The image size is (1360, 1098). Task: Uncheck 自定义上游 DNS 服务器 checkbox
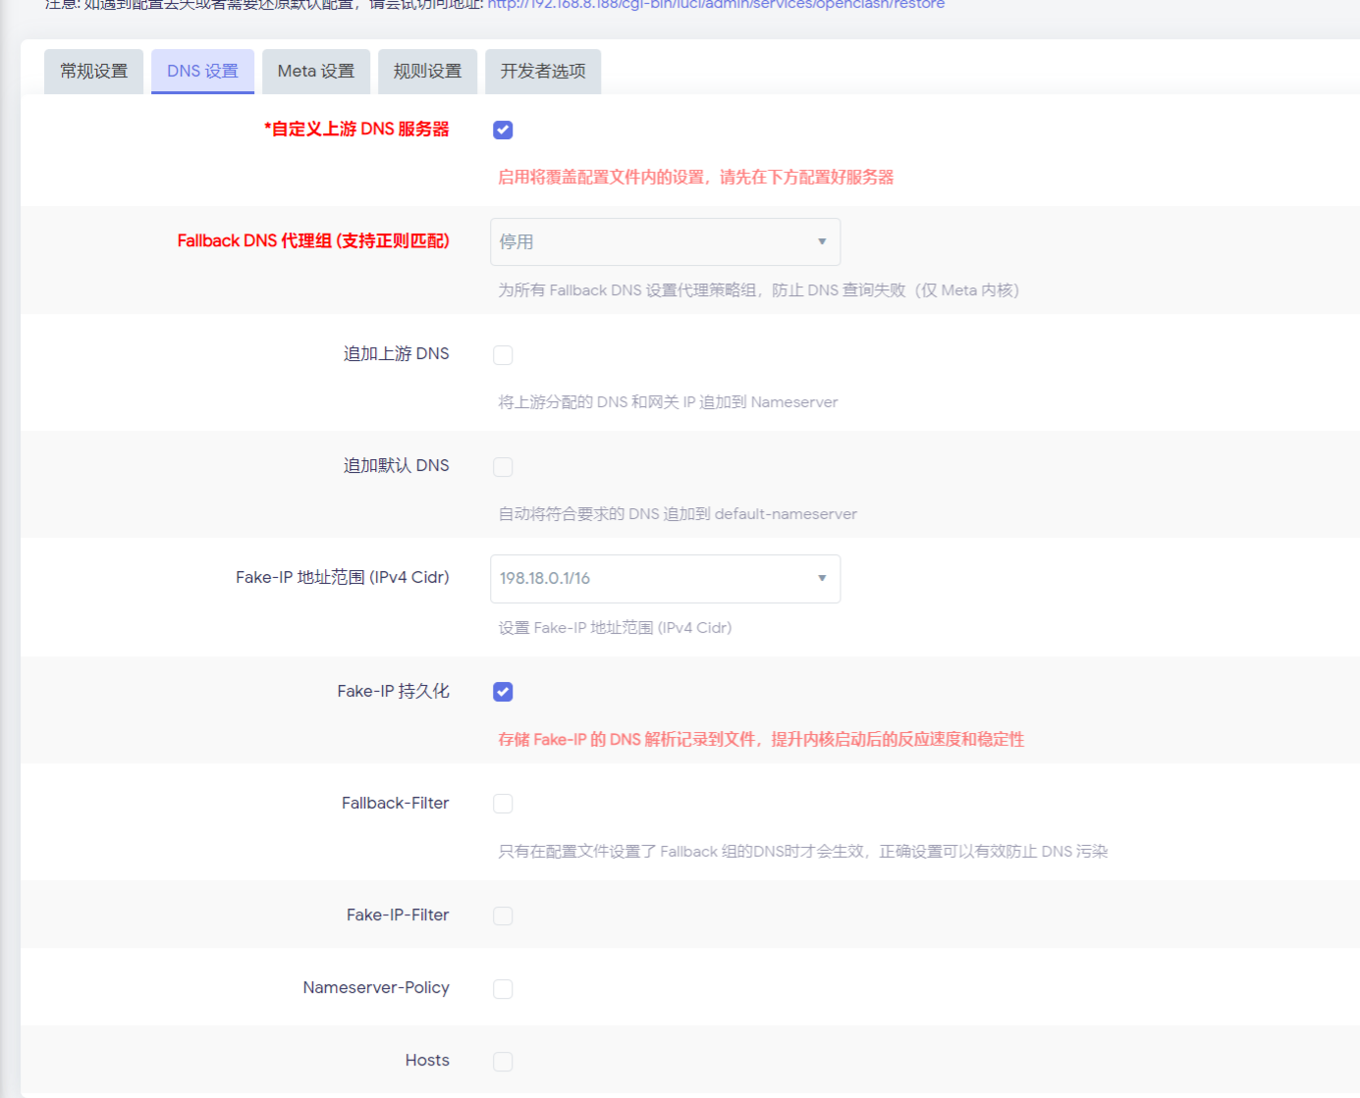(503, 131)
